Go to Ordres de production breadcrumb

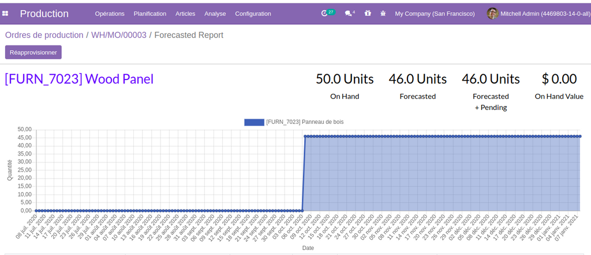point(44,35)
